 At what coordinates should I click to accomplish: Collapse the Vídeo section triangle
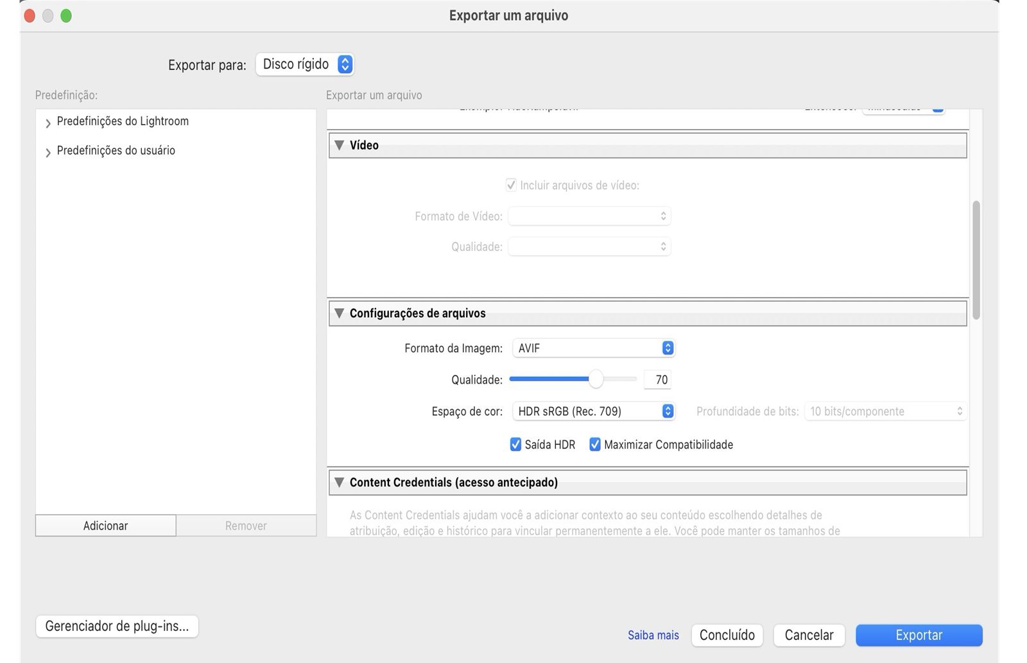(x=340, y=145)
